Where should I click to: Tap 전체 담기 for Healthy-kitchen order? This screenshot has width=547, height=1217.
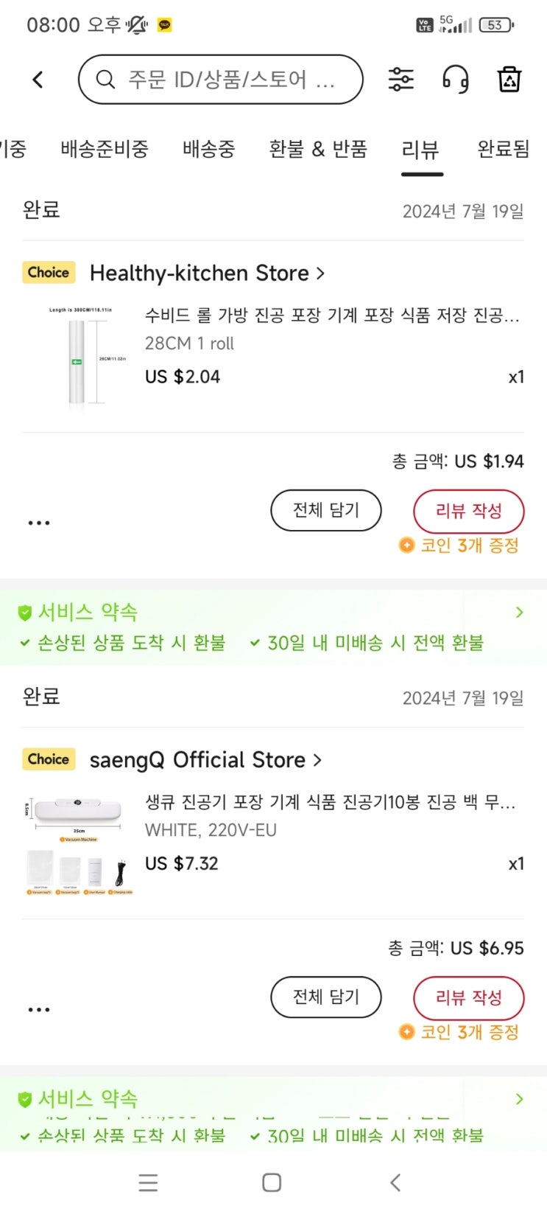point(325,510)
